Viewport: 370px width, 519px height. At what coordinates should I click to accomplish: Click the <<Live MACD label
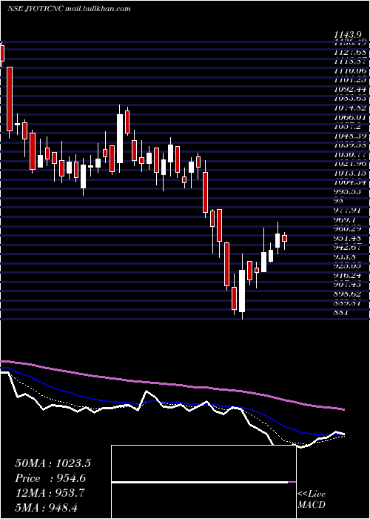tap(312, 500)
